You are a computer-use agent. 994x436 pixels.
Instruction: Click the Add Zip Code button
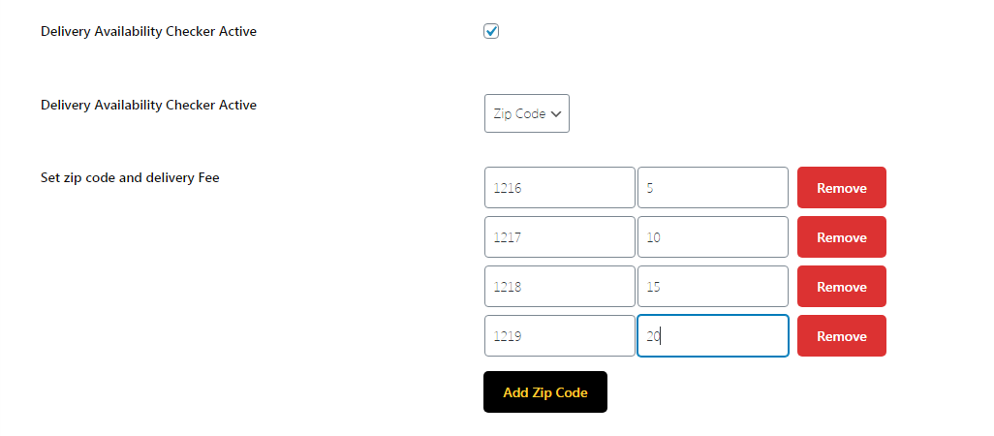click(544, 392)
